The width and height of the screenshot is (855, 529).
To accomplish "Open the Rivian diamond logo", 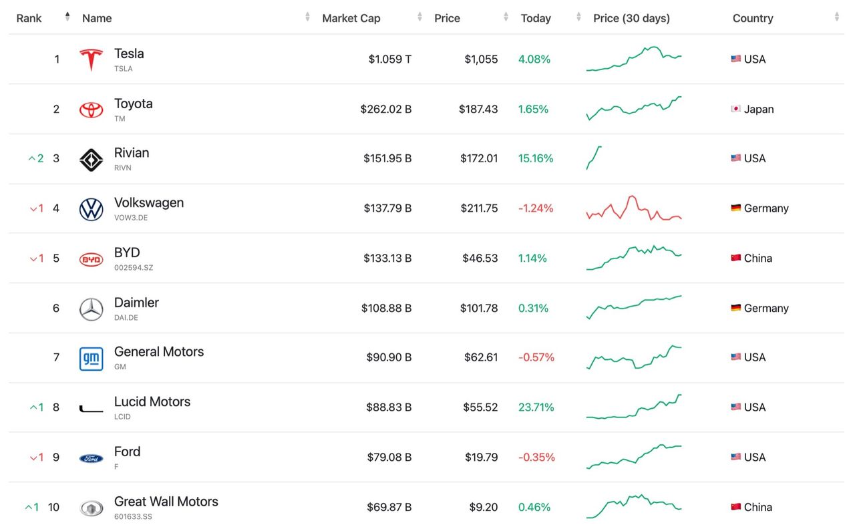I will [91, 160].
